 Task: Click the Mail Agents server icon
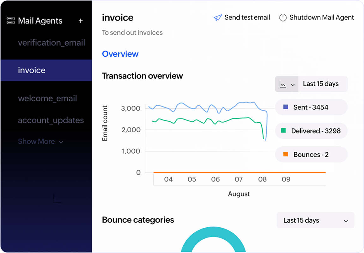(x=11, y=21)
